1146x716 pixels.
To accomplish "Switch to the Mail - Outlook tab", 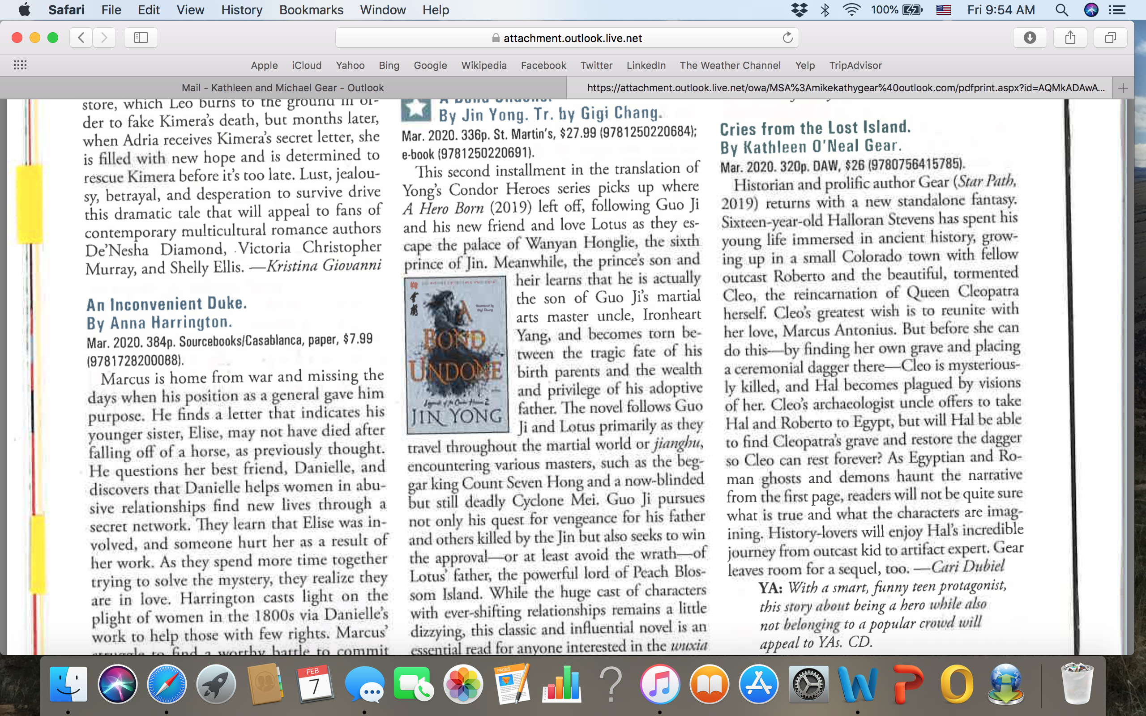I will coord(283,88).
